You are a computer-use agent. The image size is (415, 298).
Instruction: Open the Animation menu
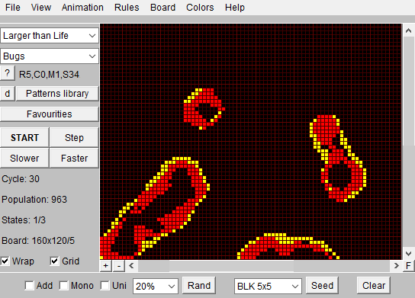pos(82,8)
